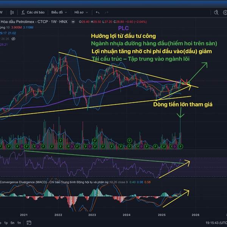Click the volume value 3.905M in legend

[17, 28]
